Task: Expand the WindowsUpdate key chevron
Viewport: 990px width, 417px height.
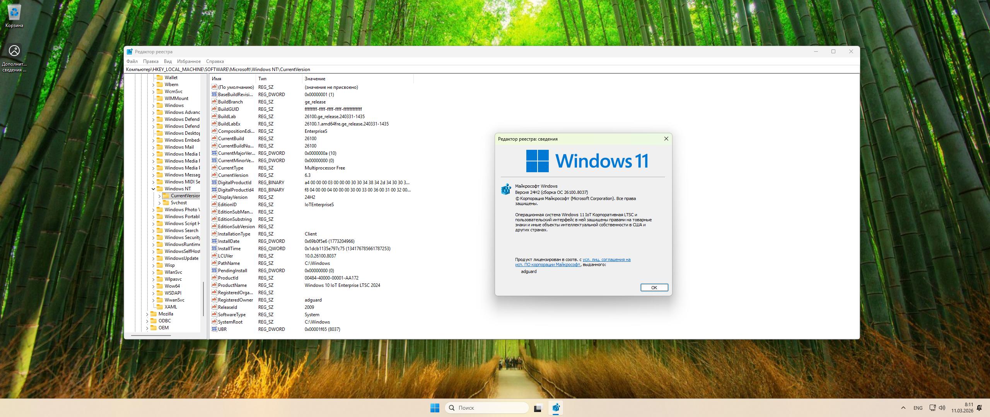Action: point(153,258)
